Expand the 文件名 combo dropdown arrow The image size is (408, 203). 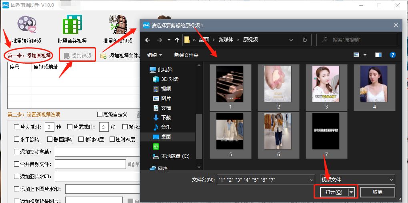pyautogui.click(x=312, y=180)
